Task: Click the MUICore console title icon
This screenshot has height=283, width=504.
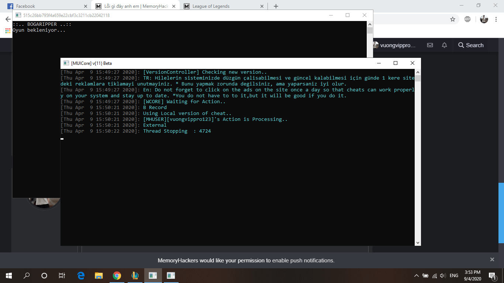Action: click(66, 63)
